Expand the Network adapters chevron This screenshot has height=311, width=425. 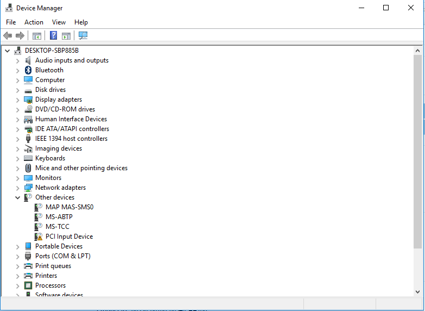[17, 188]
